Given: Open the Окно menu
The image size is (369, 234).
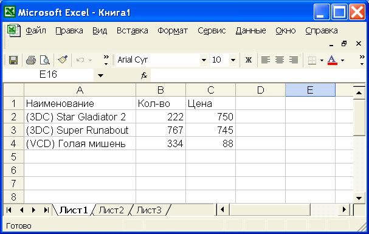Looking at the screenshot, I should click(x=286, y=30).
